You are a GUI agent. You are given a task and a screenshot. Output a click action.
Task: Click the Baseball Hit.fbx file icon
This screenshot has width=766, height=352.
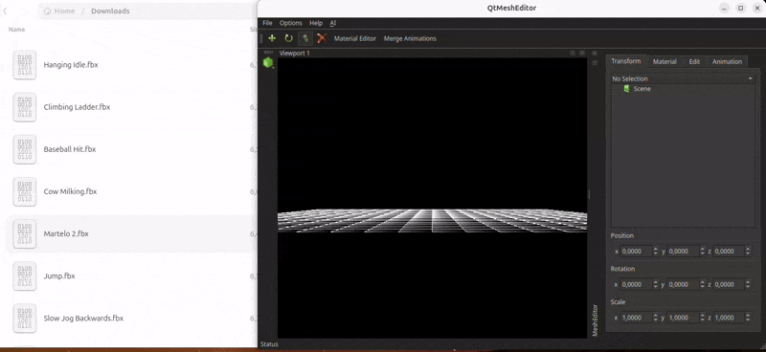(x=25, y=149)
